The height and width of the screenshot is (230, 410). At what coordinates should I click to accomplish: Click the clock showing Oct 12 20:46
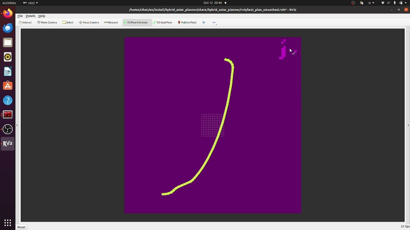tap(213, 3)
